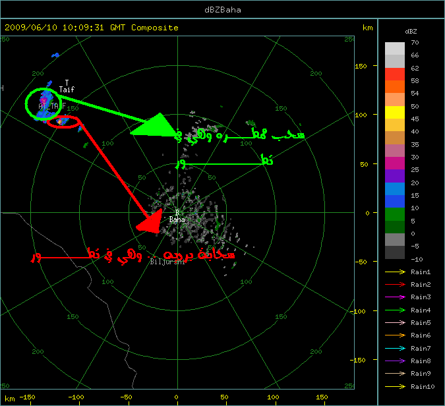Click the AT_TAIF station label
Image resolution: width=445 pixels, height=406 pixels.
coord(52,106)
